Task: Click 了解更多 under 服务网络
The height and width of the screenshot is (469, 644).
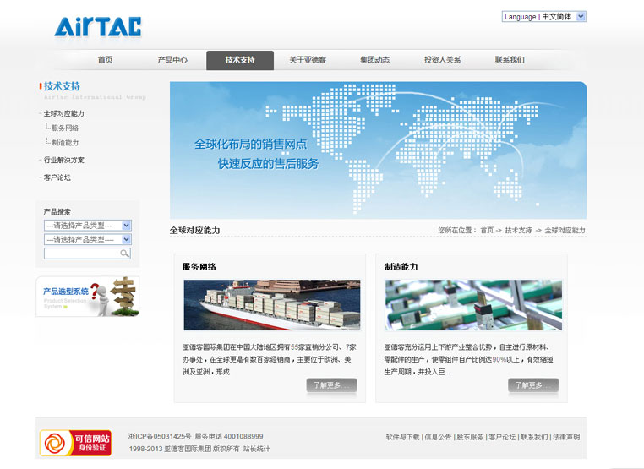Action: (x=331, y=385)
